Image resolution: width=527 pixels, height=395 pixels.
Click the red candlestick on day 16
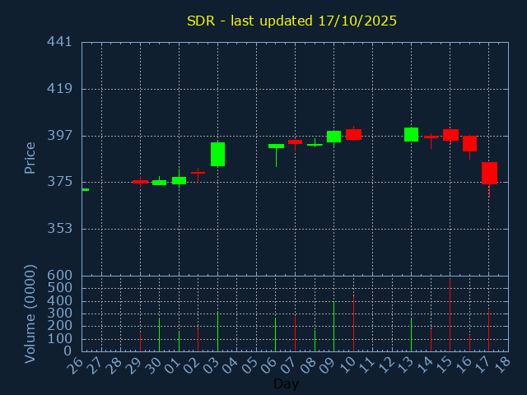click(469, 143)
